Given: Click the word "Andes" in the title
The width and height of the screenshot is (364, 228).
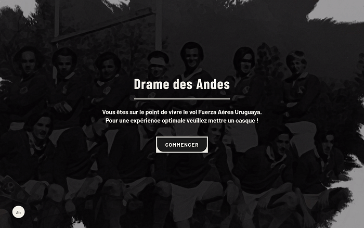Looking at the screenshot, I should point(213,84).
